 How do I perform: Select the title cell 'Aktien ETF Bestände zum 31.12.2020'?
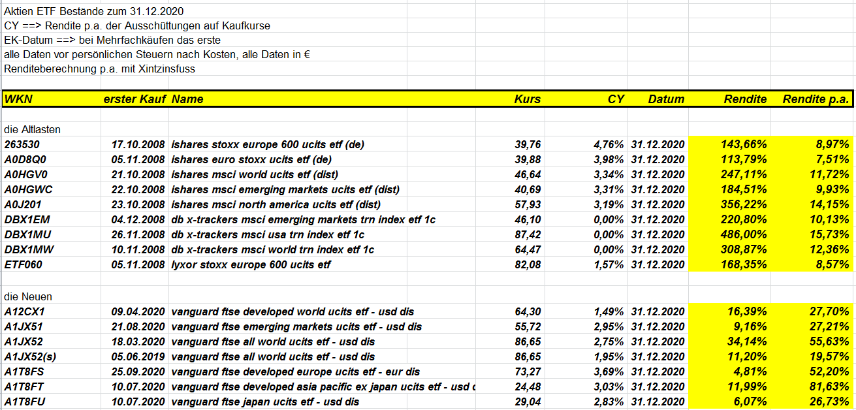[93, 11]
